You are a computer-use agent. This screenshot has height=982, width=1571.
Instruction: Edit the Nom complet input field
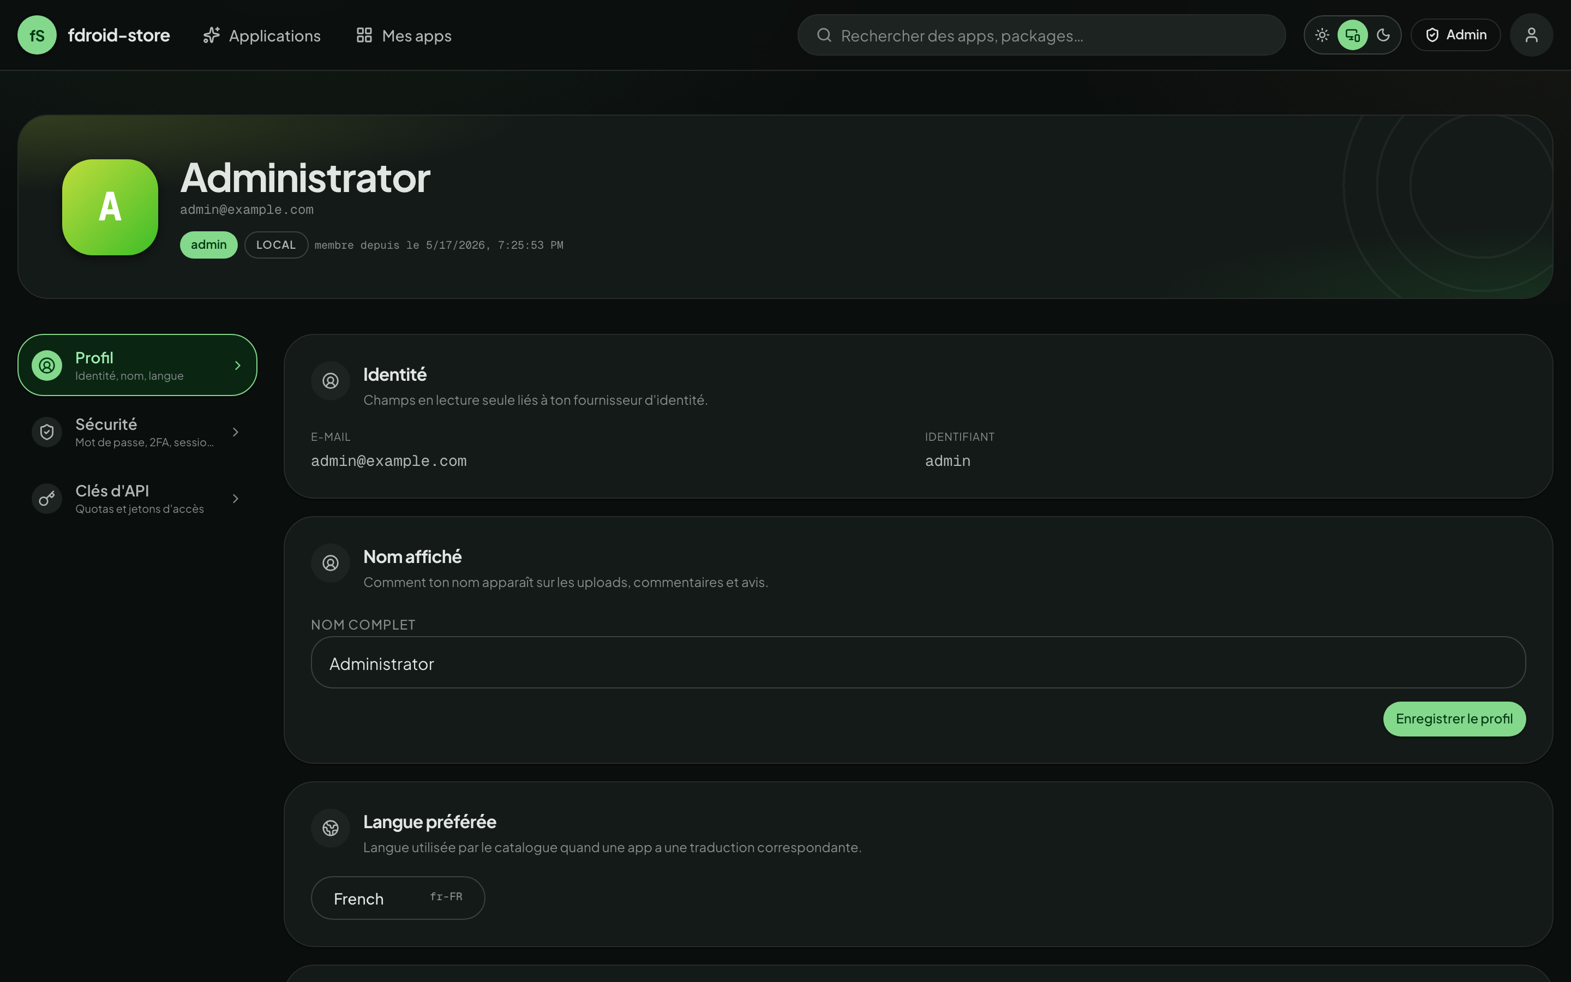[x=918, y=662]
